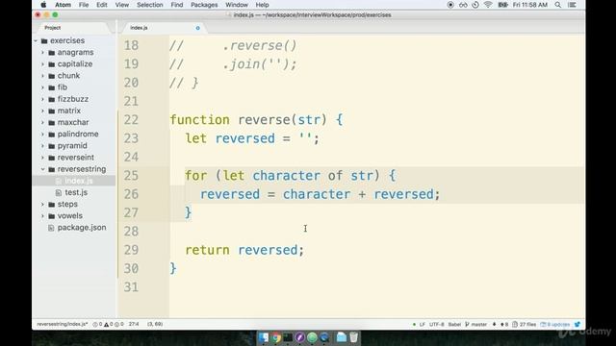Open Spotlight search
This screenshot has width=616, height=346.
pos(558,5)
